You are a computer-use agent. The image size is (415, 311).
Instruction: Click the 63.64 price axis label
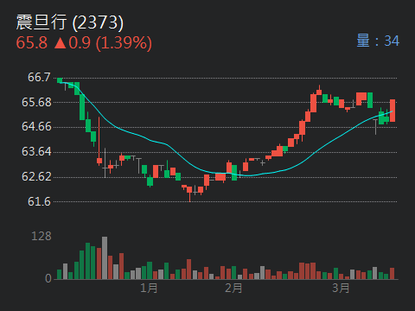click(x=36, y=151)
